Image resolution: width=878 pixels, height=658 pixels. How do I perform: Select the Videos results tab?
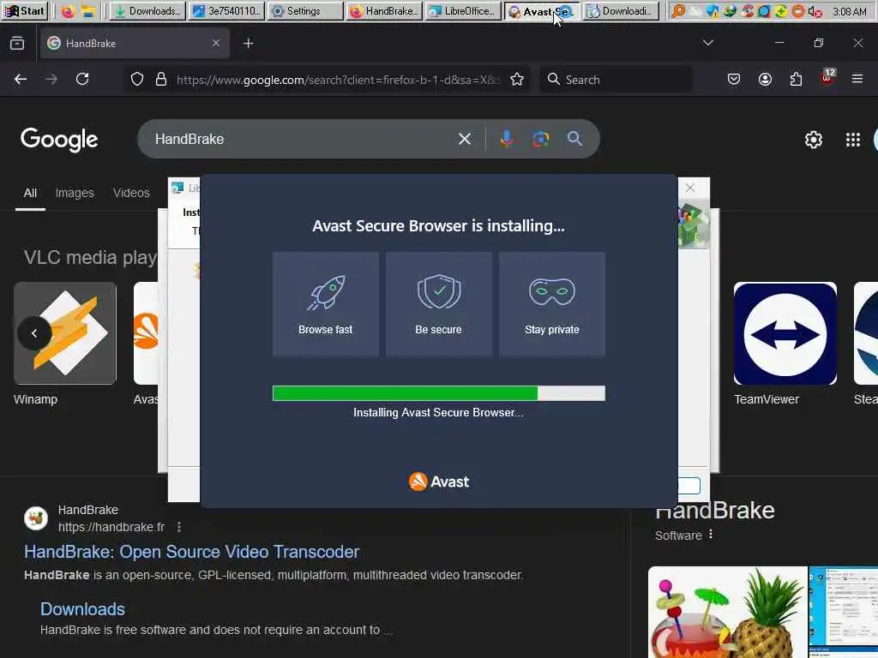point(131,193)
